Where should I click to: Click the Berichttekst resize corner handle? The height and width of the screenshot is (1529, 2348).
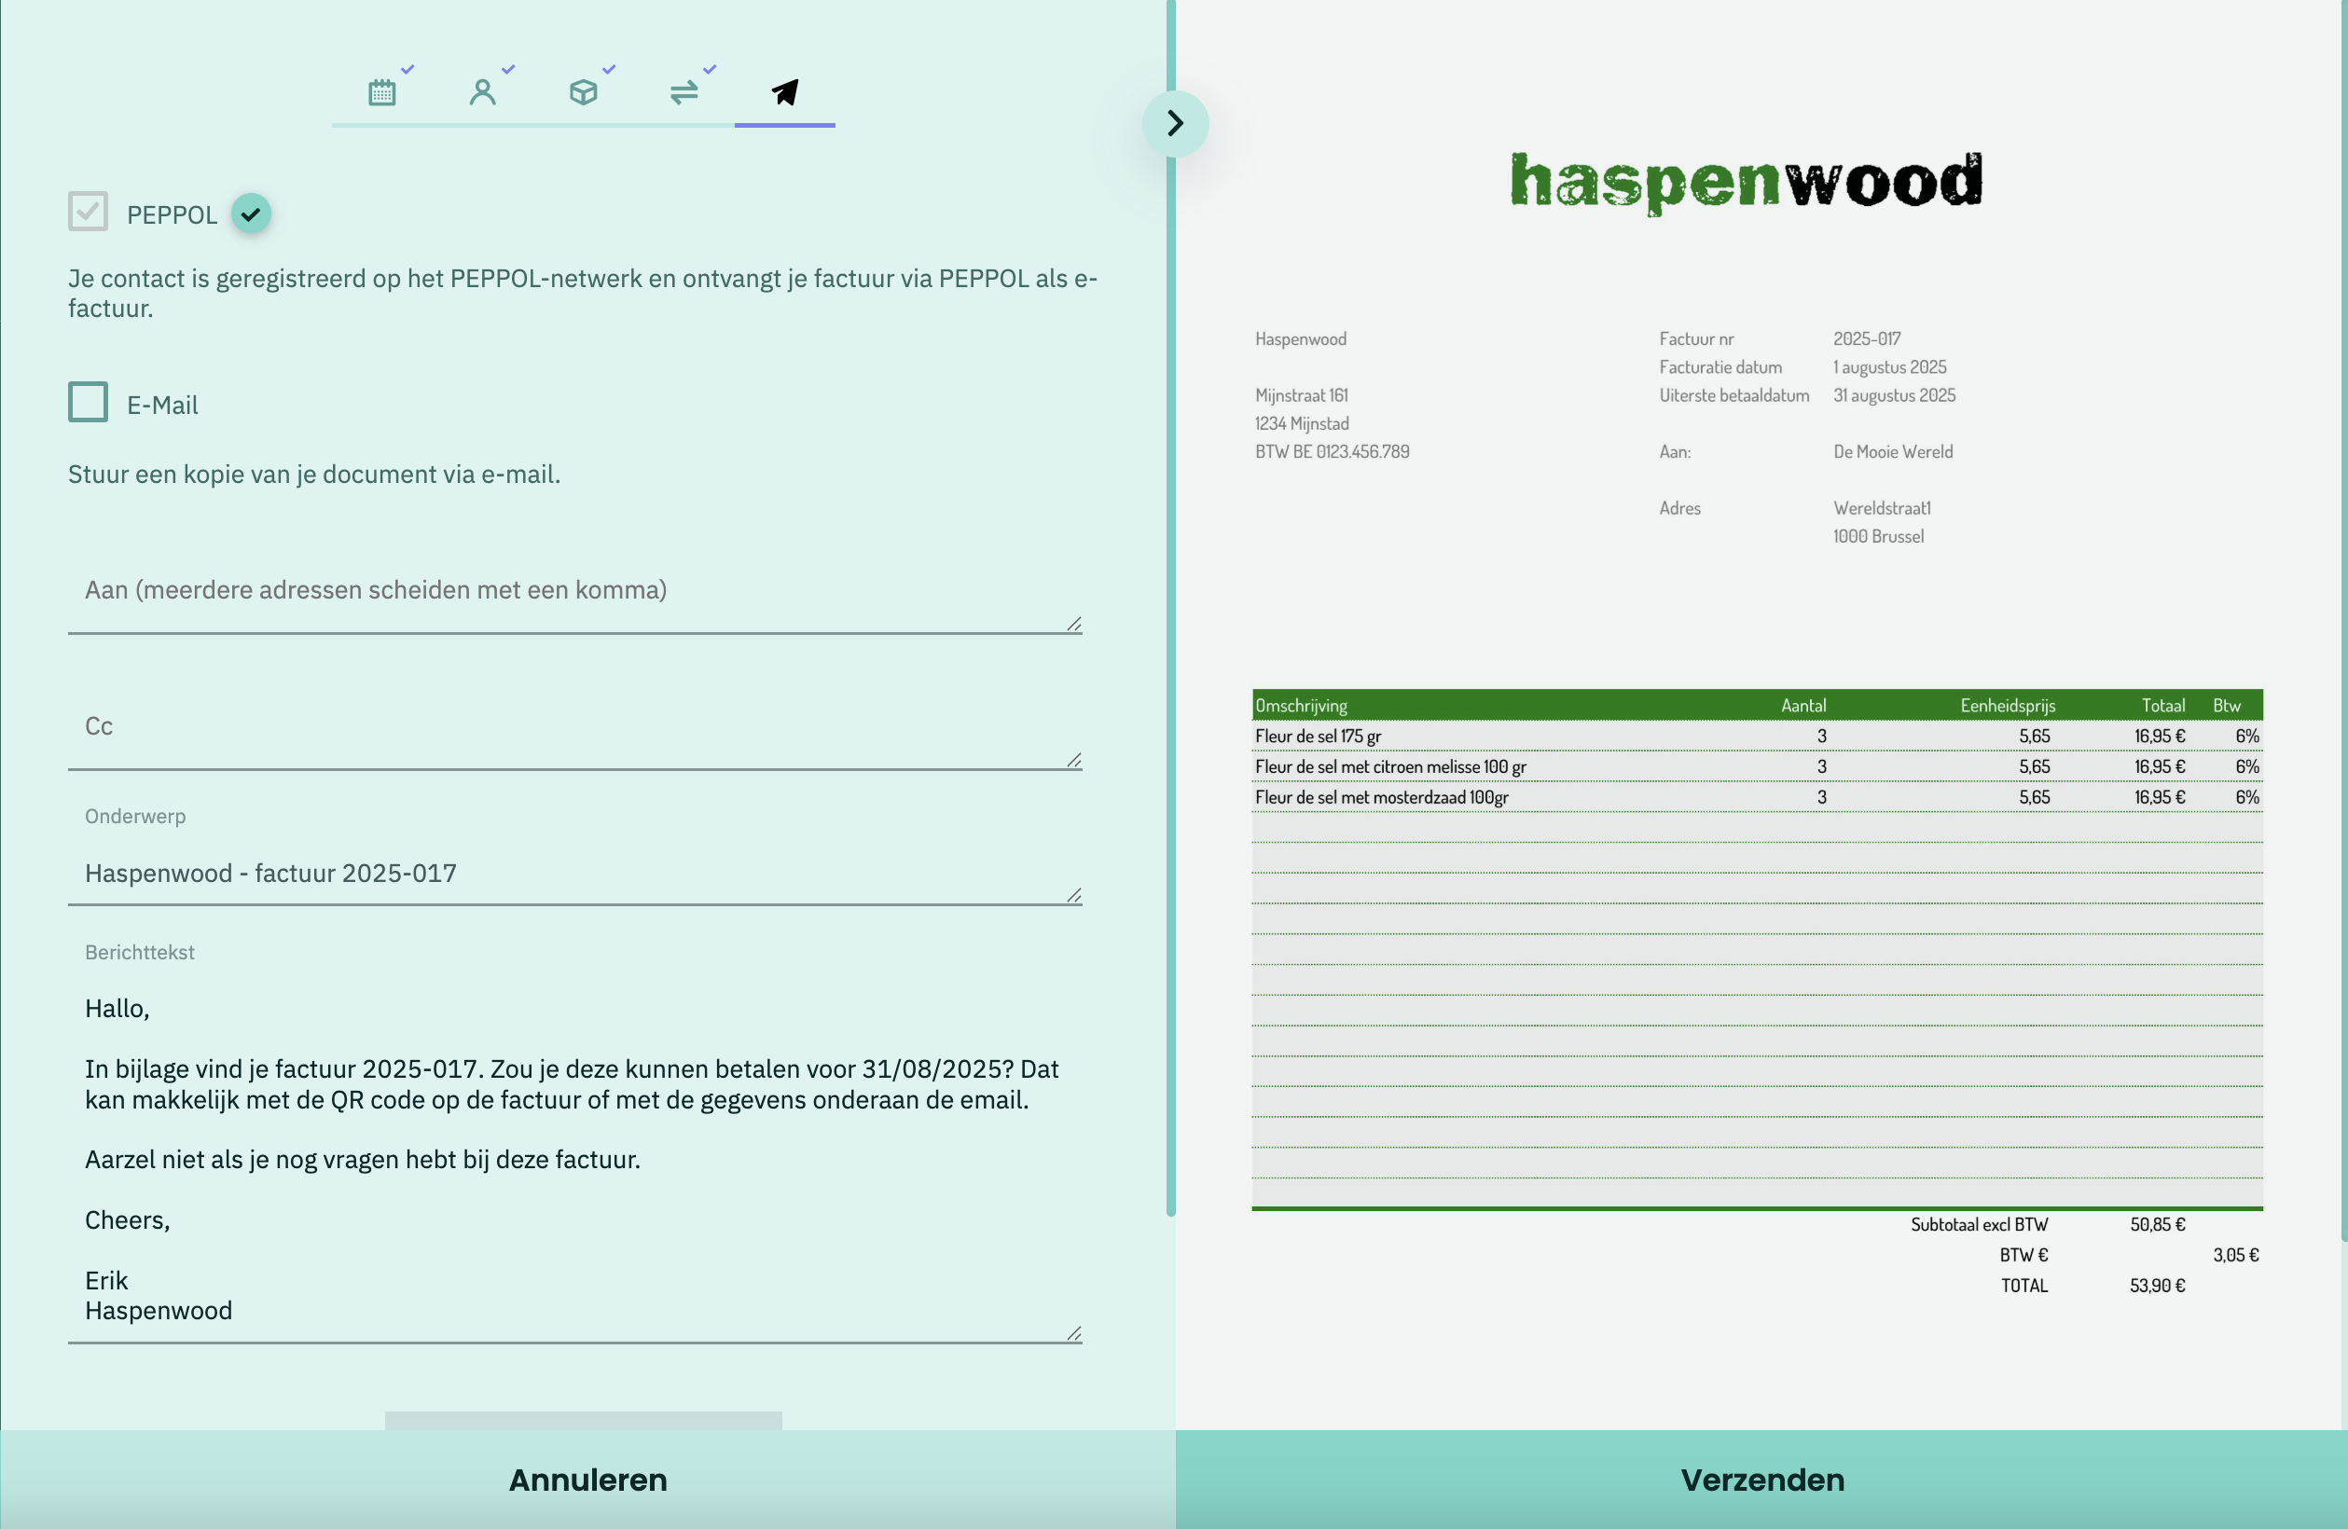[x=1074, y=1334]
